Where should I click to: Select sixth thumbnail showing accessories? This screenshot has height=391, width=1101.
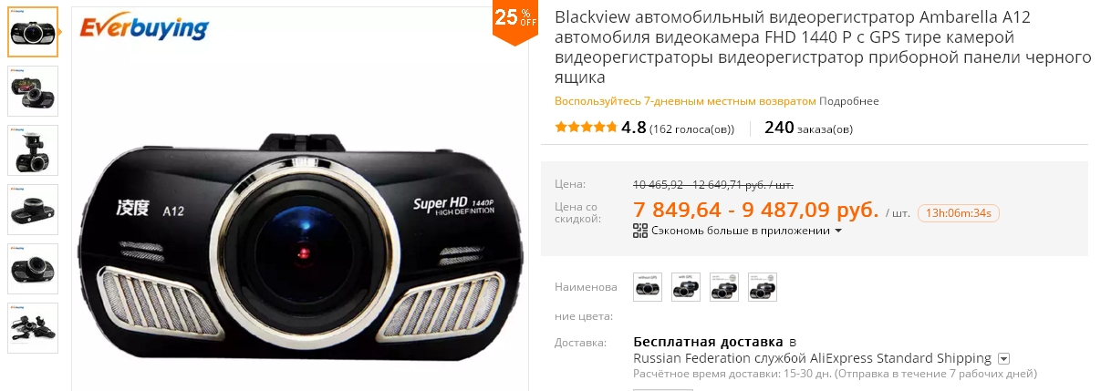click(x=33, y=328)
